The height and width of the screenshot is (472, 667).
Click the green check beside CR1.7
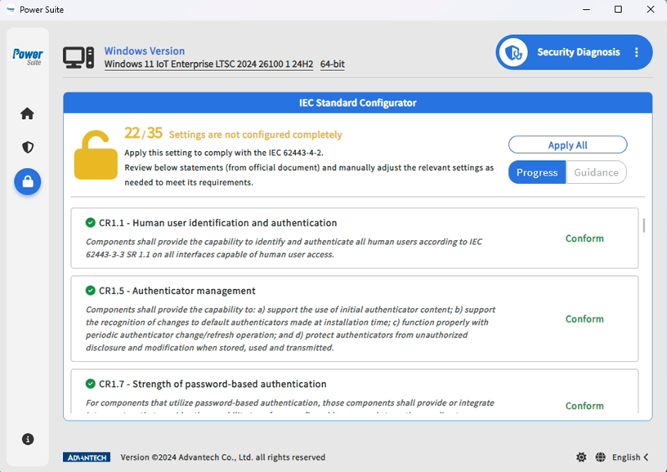90,383
